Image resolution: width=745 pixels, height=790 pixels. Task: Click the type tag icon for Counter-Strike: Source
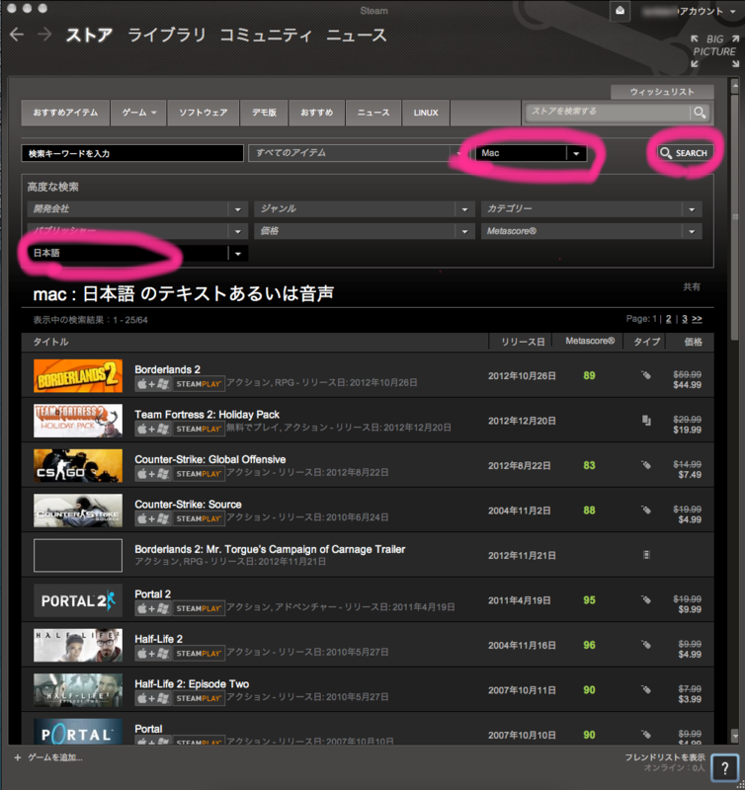pyautogui.click(x=646, y=510)
